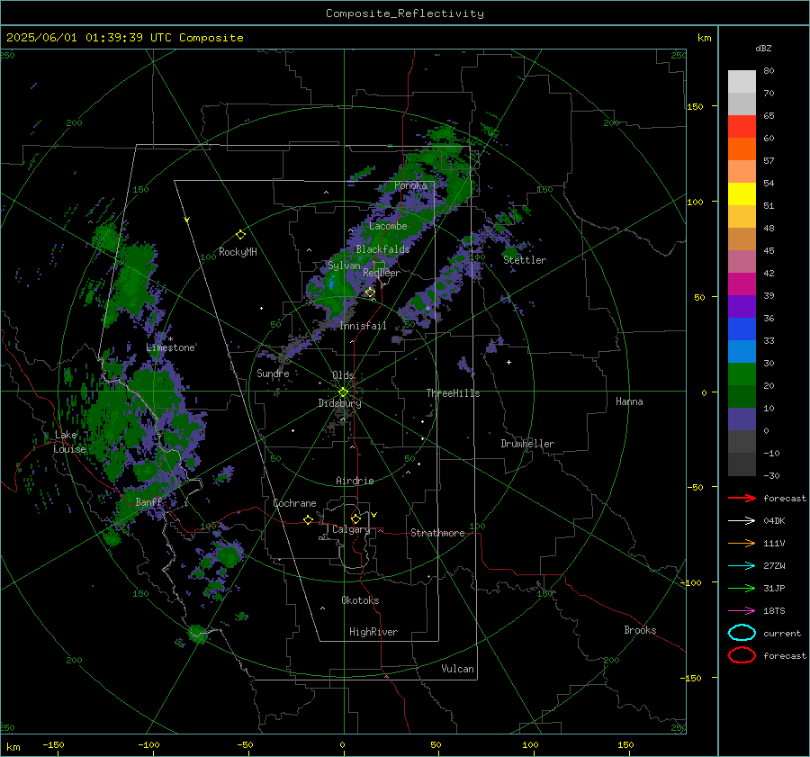Click the Ponoka label on the map

410,185
